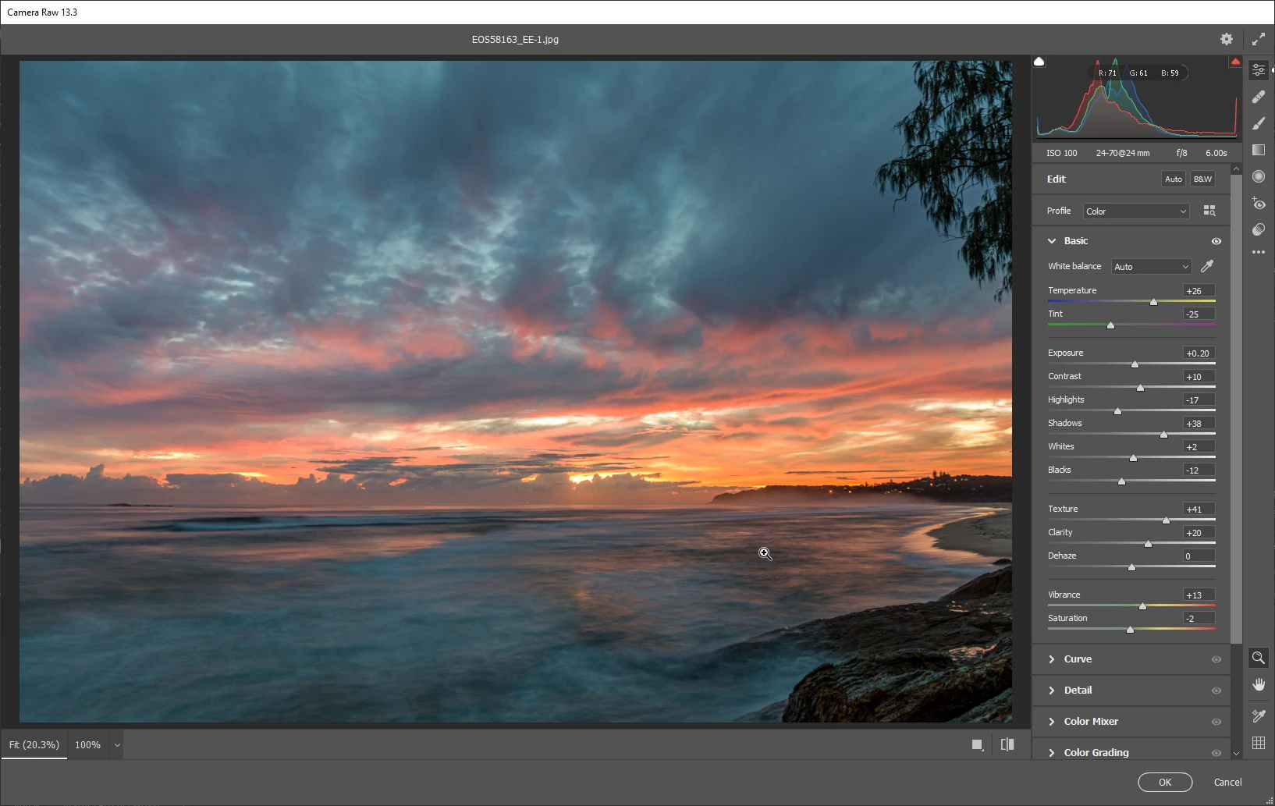Click the Vibrance slider handle

point(1142,606)
